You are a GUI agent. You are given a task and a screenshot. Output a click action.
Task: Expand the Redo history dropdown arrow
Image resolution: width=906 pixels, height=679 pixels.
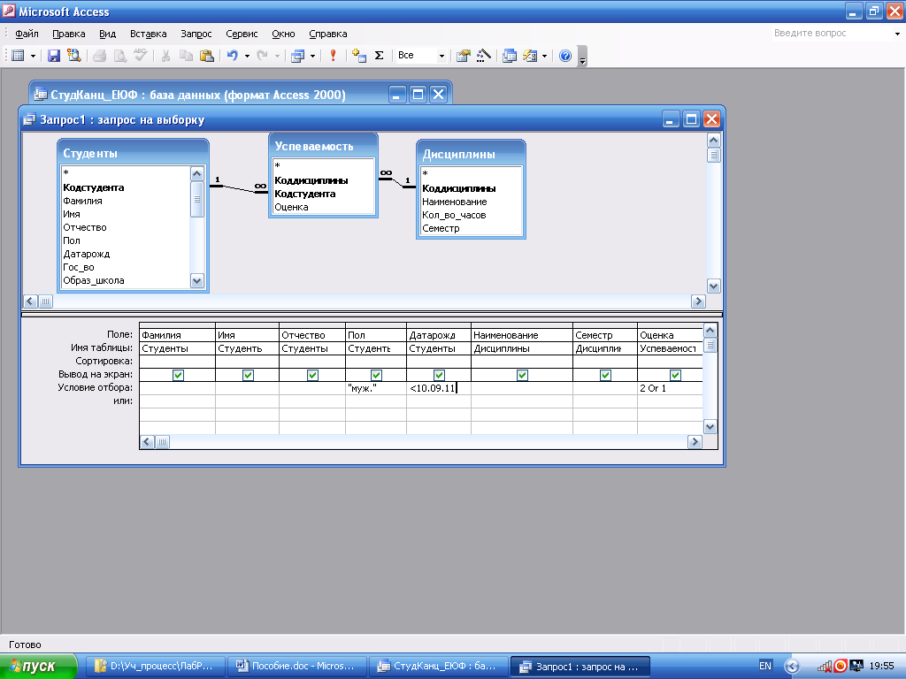277,56
